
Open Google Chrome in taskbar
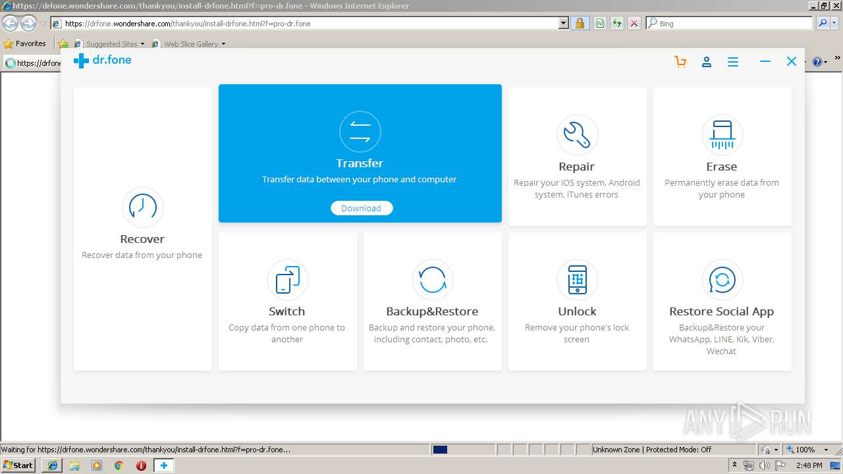pos(119,465)
